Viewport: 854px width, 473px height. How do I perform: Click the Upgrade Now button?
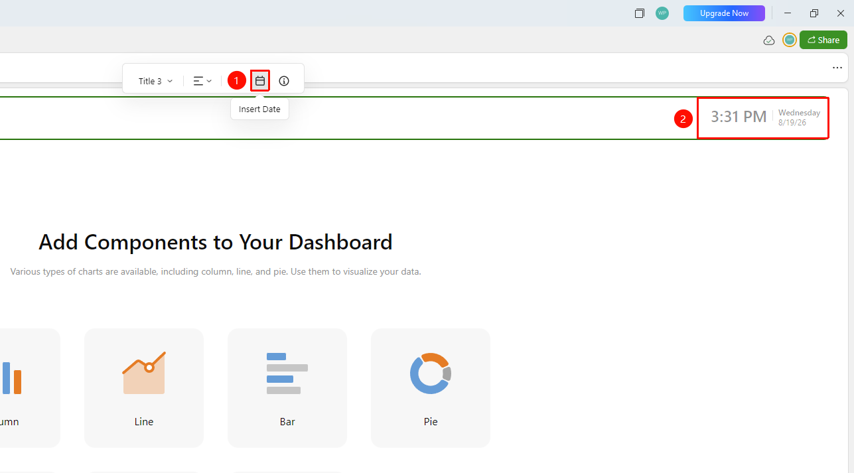(724, 13)
